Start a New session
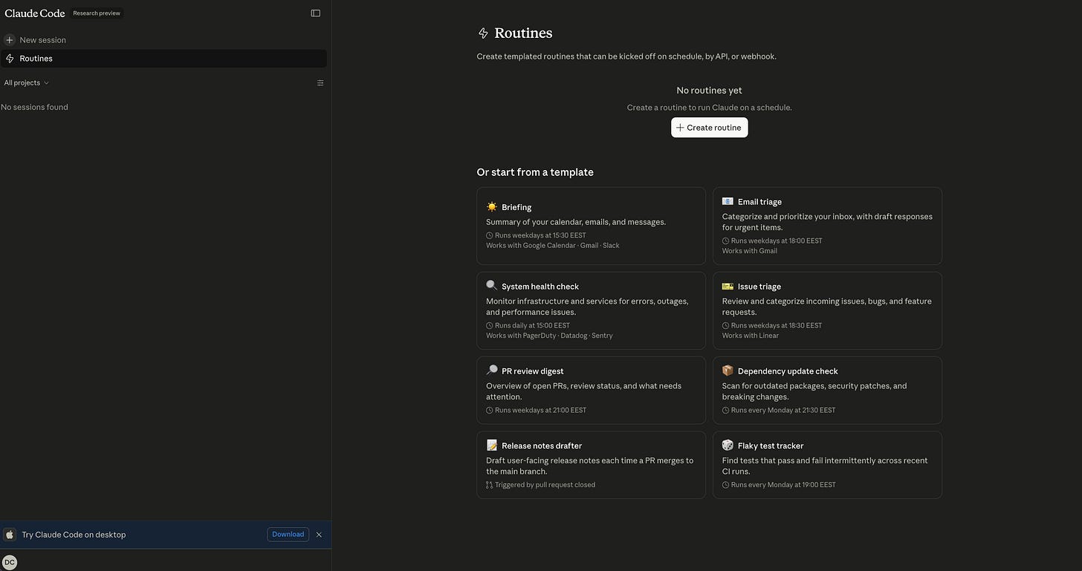 [x=163, y=40]
